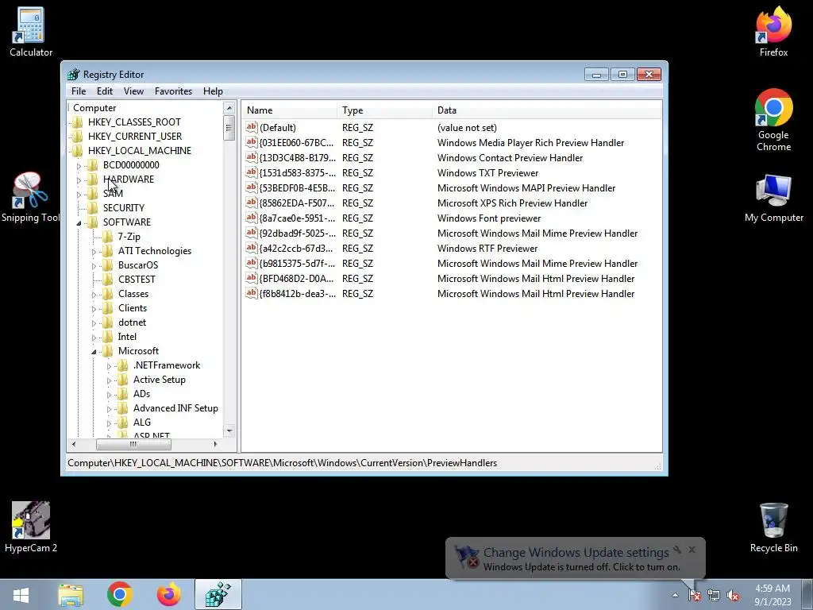Click the tree horizontal scroll left arrow

[x=74, y=444]
